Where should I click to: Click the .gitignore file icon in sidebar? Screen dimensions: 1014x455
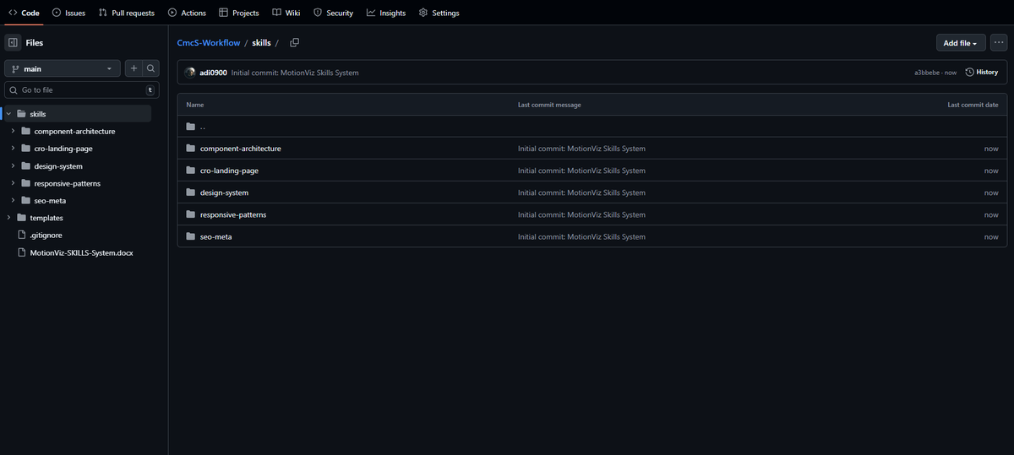point(22,235)
